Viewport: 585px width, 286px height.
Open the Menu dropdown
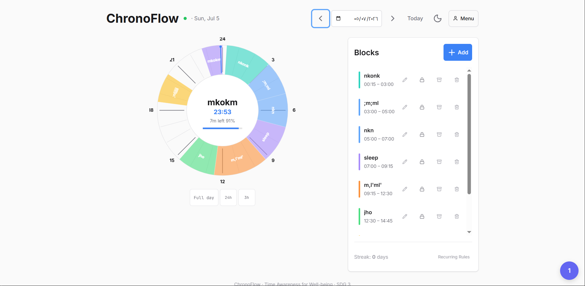[463, 18]
